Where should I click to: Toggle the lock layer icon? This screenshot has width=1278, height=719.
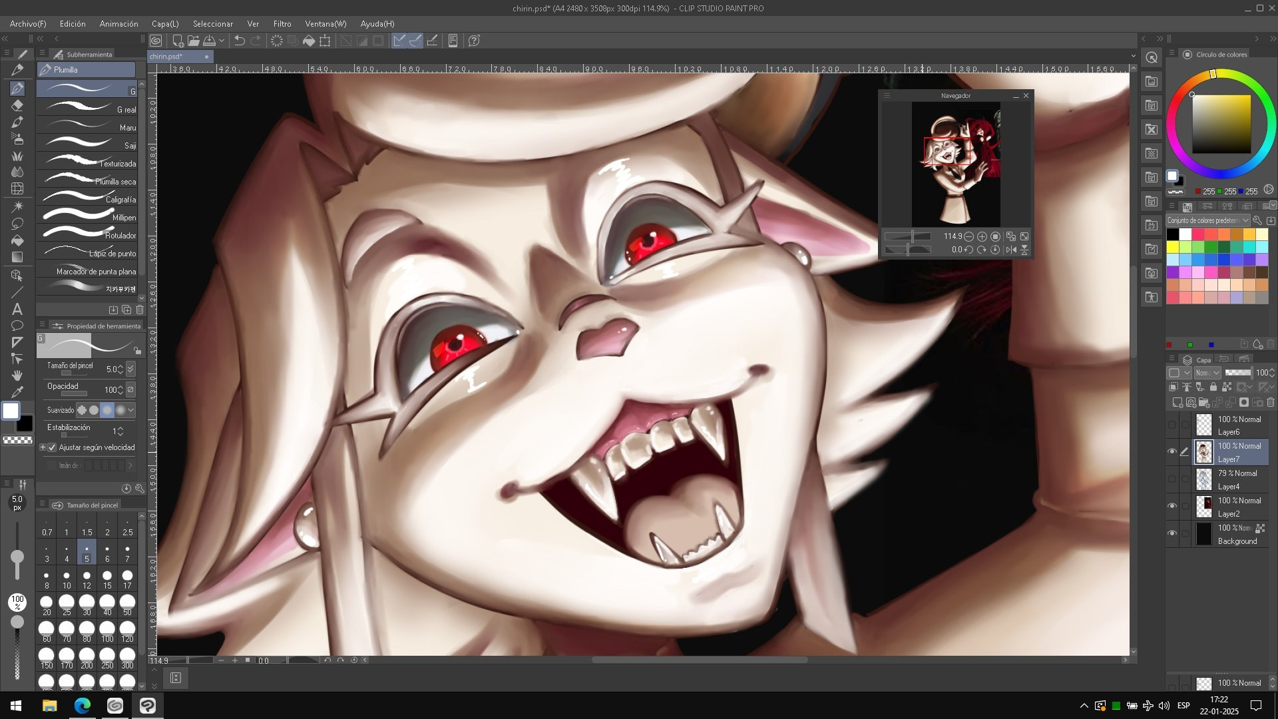[x=1213, y=387]
